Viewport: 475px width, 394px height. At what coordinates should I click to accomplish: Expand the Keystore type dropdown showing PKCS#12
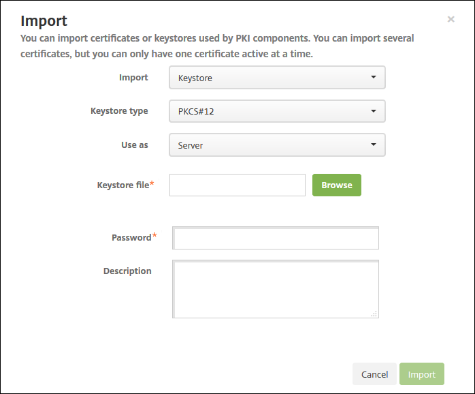[277, 111]
